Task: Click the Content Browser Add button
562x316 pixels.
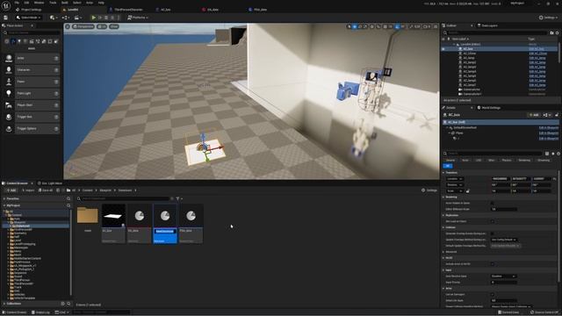Action: pyautogui.click(x=11, y=190)
